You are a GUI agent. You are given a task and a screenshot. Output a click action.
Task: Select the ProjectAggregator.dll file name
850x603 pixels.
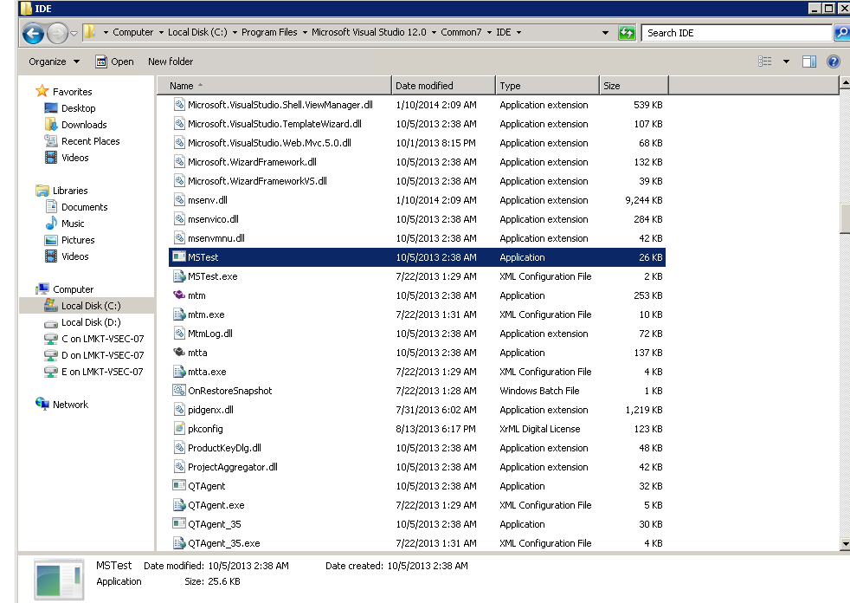(233, 467)
